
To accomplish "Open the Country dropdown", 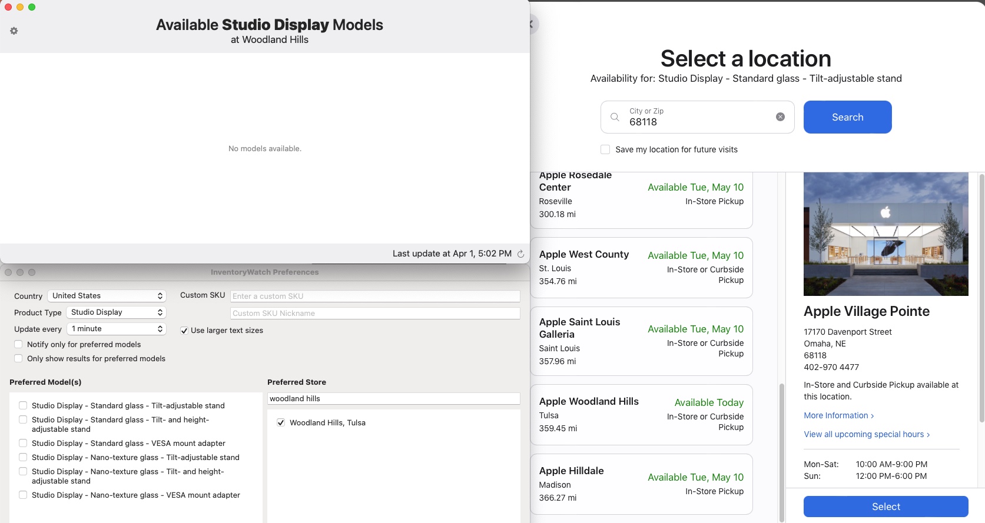I will point(108,296).
